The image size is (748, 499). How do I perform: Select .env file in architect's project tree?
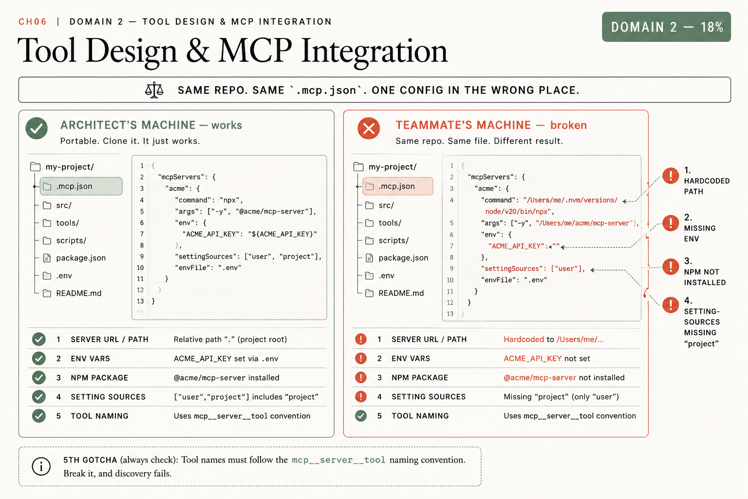point(57,276)
